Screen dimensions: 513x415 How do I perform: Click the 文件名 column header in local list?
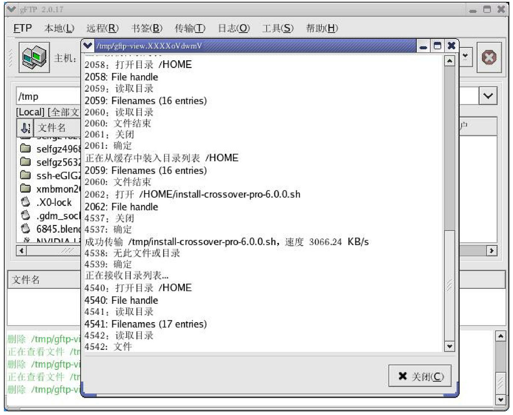(57, 127)
